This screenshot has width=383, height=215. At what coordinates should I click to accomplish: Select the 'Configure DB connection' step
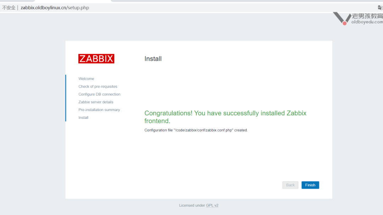tap(99, 94)
